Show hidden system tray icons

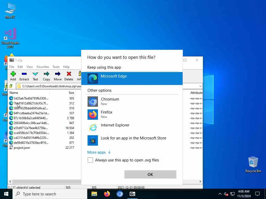(x=220, y=194)
